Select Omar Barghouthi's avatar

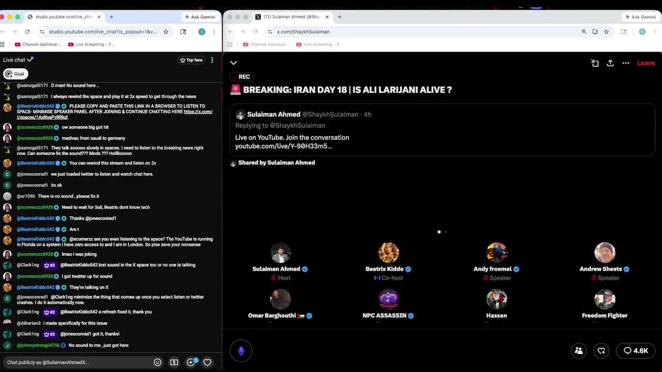(x=280, y=300)
